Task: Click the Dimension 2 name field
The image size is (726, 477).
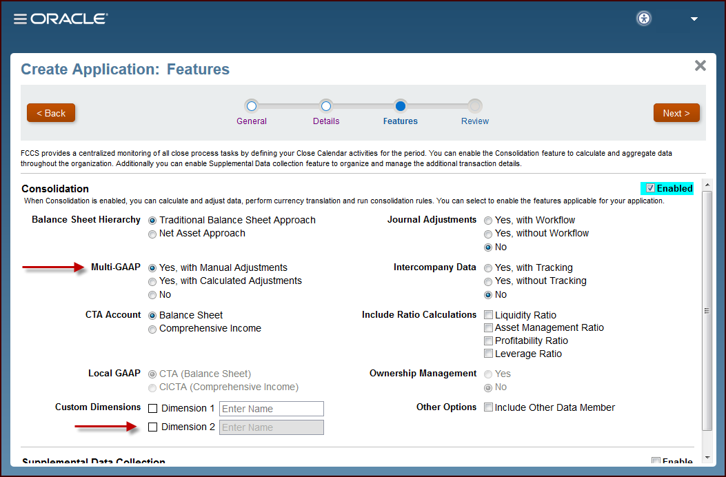Action: [272, 427]
